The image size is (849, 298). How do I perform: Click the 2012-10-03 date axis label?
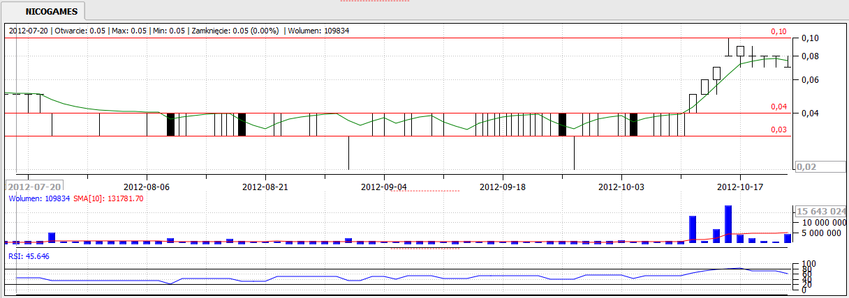(x=621, y=187)
